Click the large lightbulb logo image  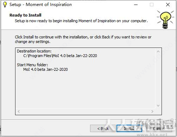165,20
